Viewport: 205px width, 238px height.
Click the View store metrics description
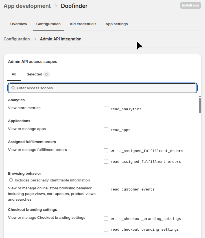(x=24, y=108)
